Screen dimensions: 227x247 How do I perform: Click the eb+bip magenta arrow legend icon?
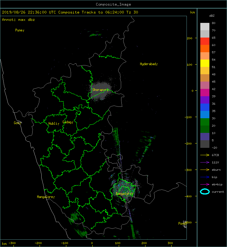click(x=205, y=185)
